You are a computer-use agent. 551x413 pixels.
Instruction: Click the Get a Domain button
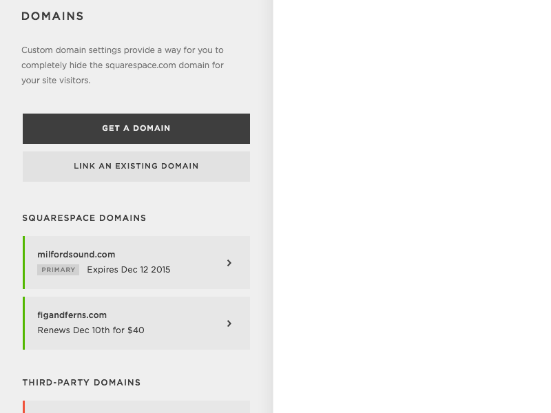[x=136, y=129]
